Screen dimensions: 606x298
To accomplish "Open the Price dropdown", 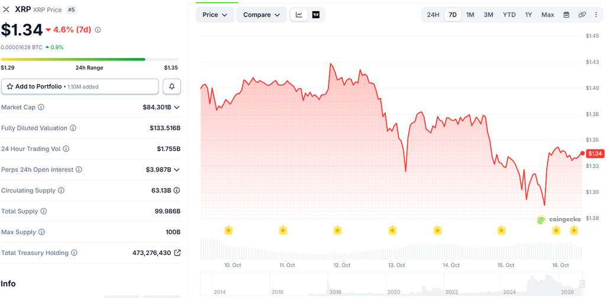I will [215, 15].
